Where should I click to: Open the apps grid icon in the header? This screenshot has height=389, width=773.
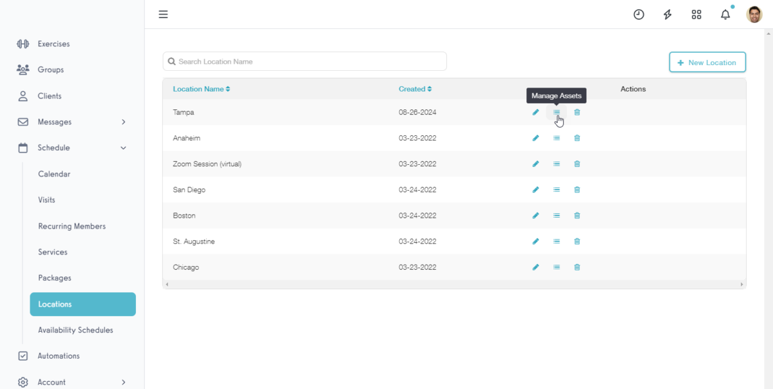click(696, 14)
